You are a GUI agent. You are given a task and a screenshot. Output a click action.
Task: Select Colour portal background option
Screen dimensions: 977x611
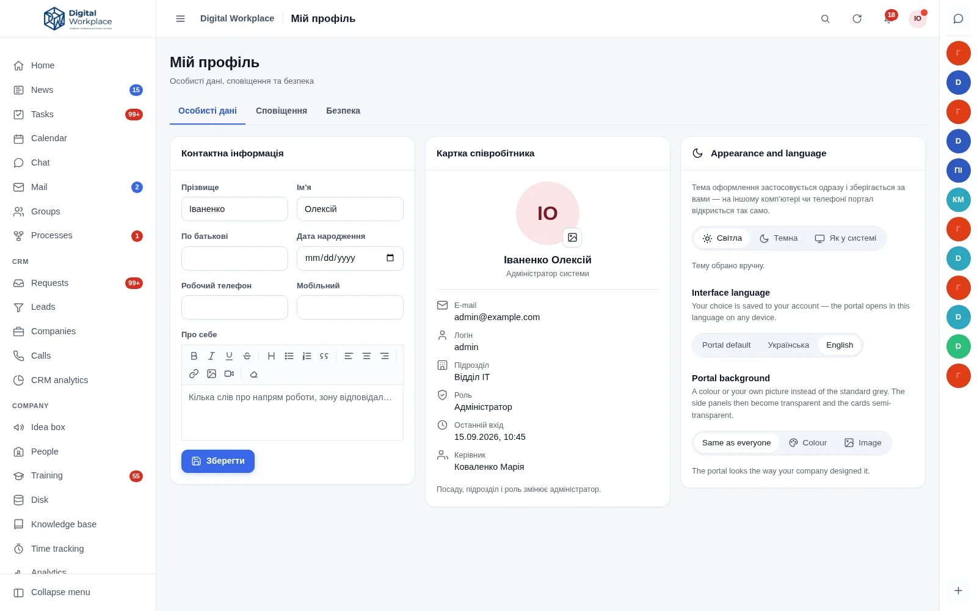coord(808,443)
